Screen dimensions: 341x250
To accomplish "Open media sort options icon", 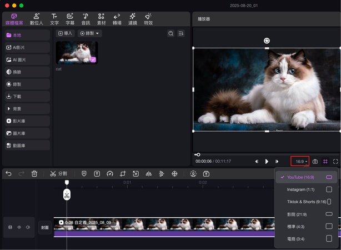I will pyautogui.click(x=181, y=33).
